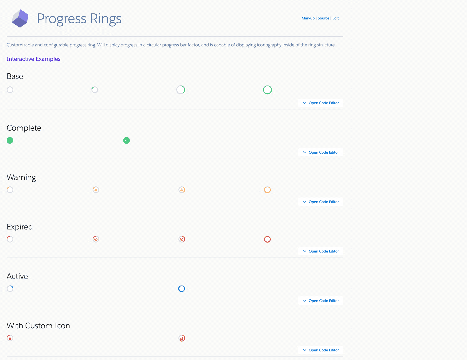Viewport: 467px width, 360px height.
Task: Click the first warning triangle ring icon
Action: tap(96, 190)
